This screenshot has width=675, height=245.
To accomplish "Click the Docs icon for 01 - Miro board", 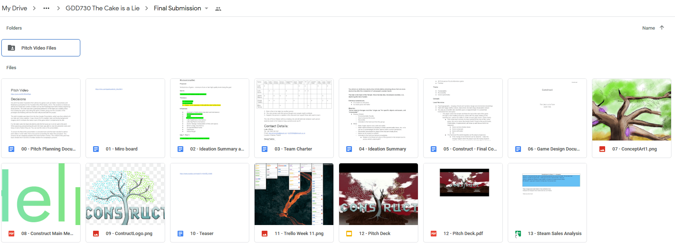I will tap(96, 149).
